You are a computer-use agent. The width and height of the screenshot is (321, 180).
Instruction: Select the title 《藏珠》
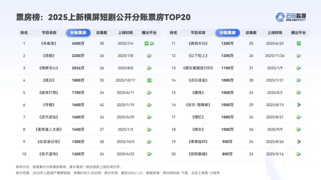pyautogui.click(x=198, y=93)
